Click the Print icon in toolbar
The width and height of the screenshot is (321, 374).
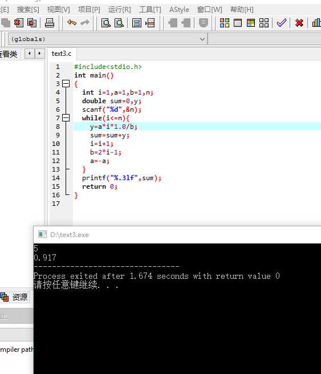50,23
